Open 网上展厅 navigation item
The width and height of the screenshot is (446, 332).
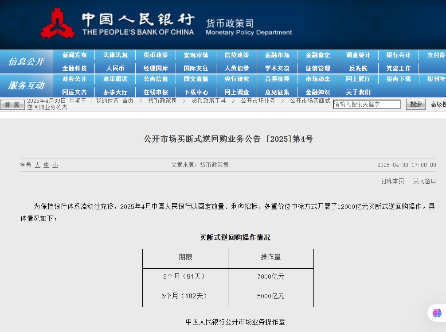pos(358,79)
